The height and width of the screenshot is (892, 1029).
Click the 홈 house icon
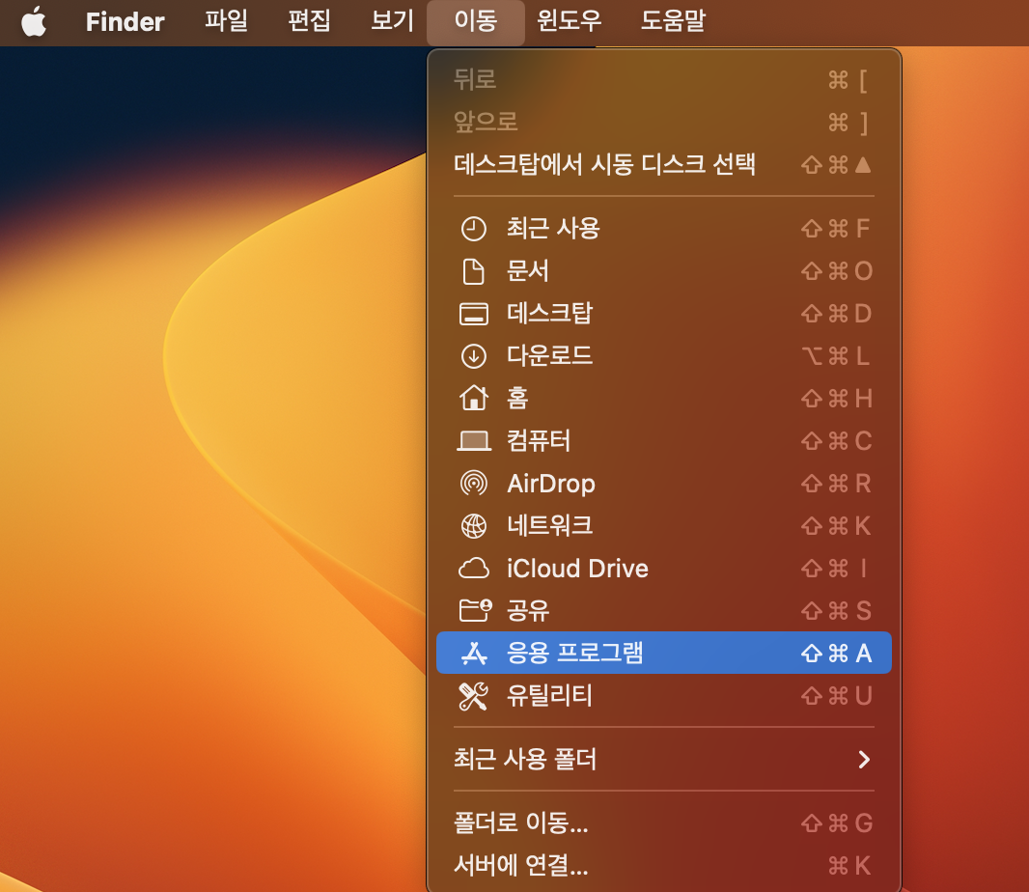(474, 398)
